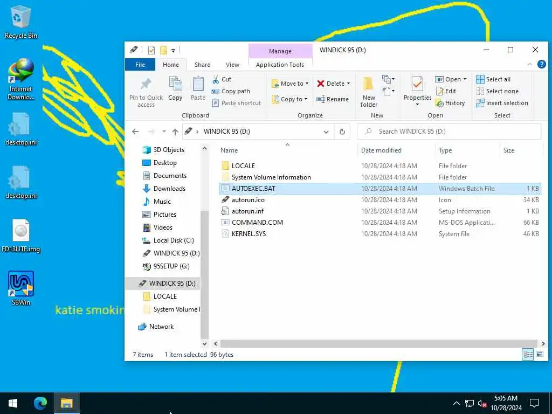Click the Rename command
The image size is (552, 414).
click(332, 99)
